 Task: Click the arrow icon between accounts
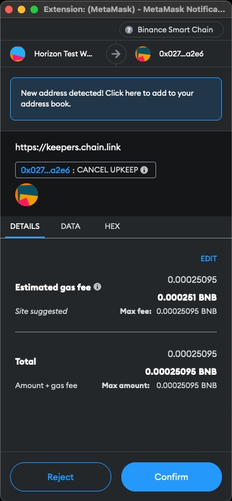click(116, 54)
